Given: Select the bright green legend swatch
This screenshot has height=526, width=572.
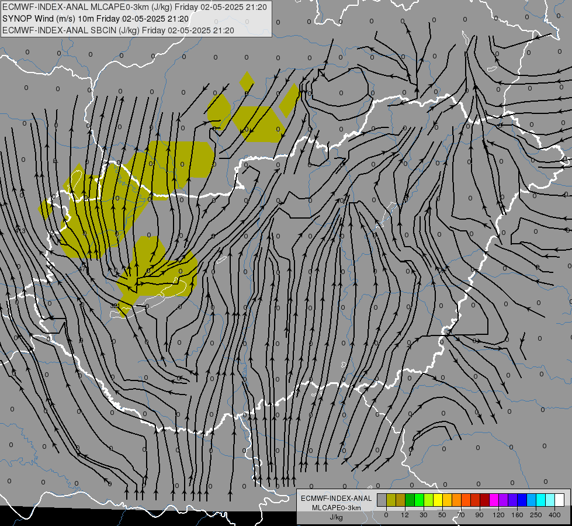Looking at the screenshot, I should pos(419,500).
